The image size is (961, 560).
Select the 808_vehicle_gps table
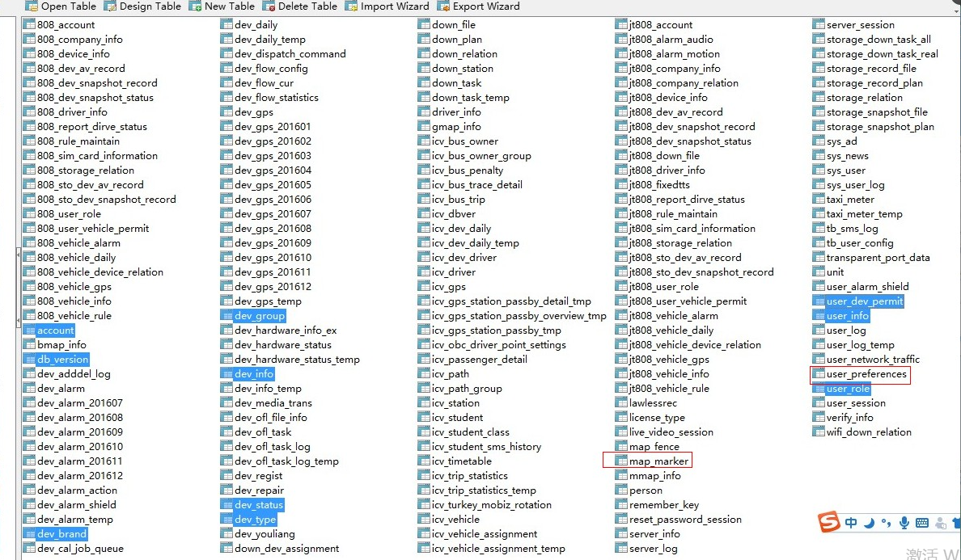tap(74, 286)
